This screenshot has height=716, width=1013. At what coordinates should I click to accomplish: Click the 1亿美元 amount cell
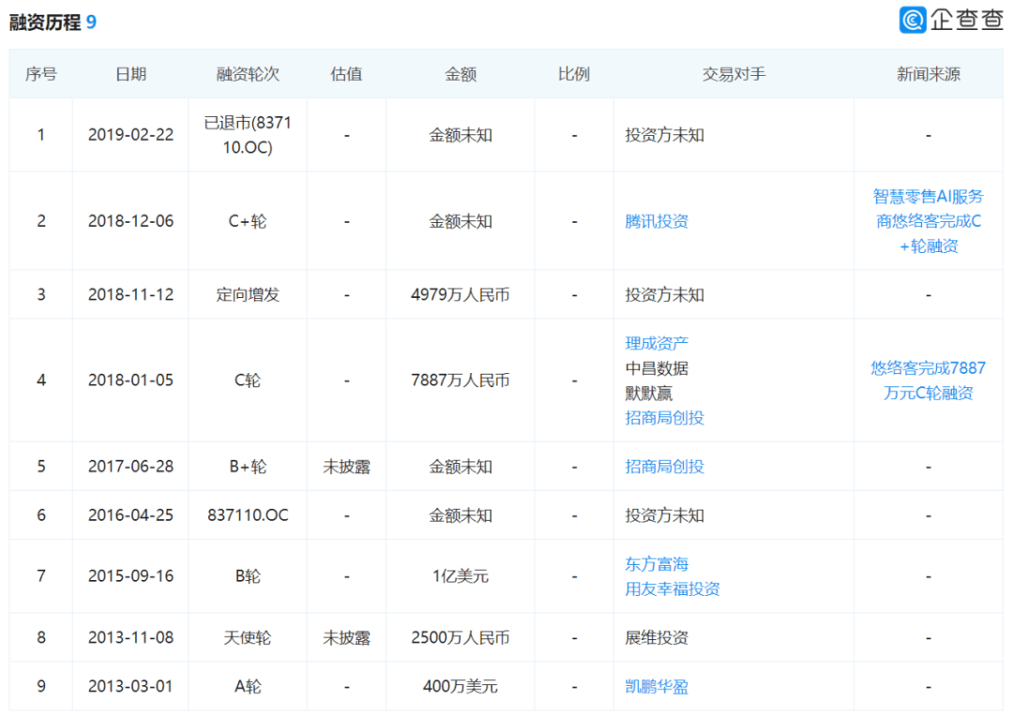pos(460,576)
